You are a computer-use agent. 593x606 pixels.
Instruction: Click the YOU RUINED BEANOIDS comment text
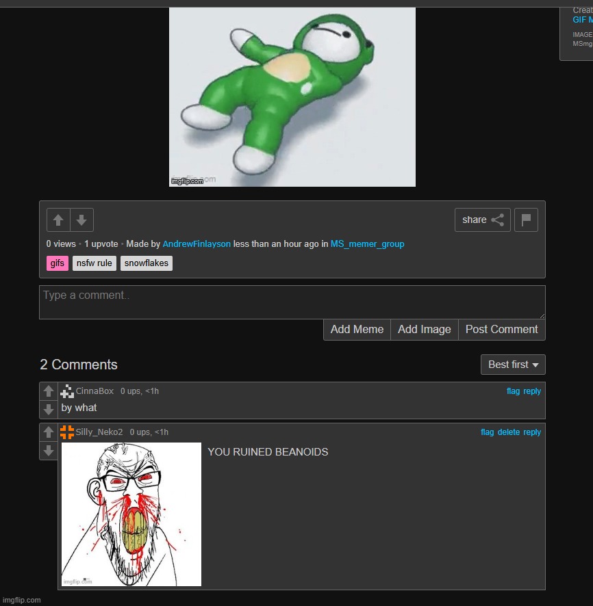(268, 452)
